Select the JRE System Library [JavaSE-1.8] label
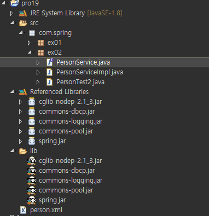Screen dimensions: 209x216 76,13
